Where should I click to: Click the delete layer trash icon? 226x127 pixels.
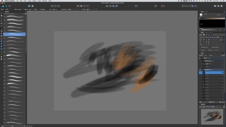[224, 102]
